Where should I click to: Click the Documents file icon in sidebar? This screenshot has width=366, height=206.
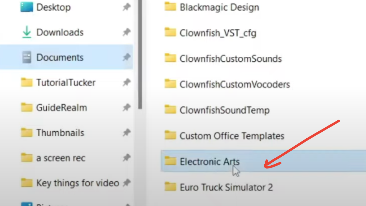click(x=26, y=58)
